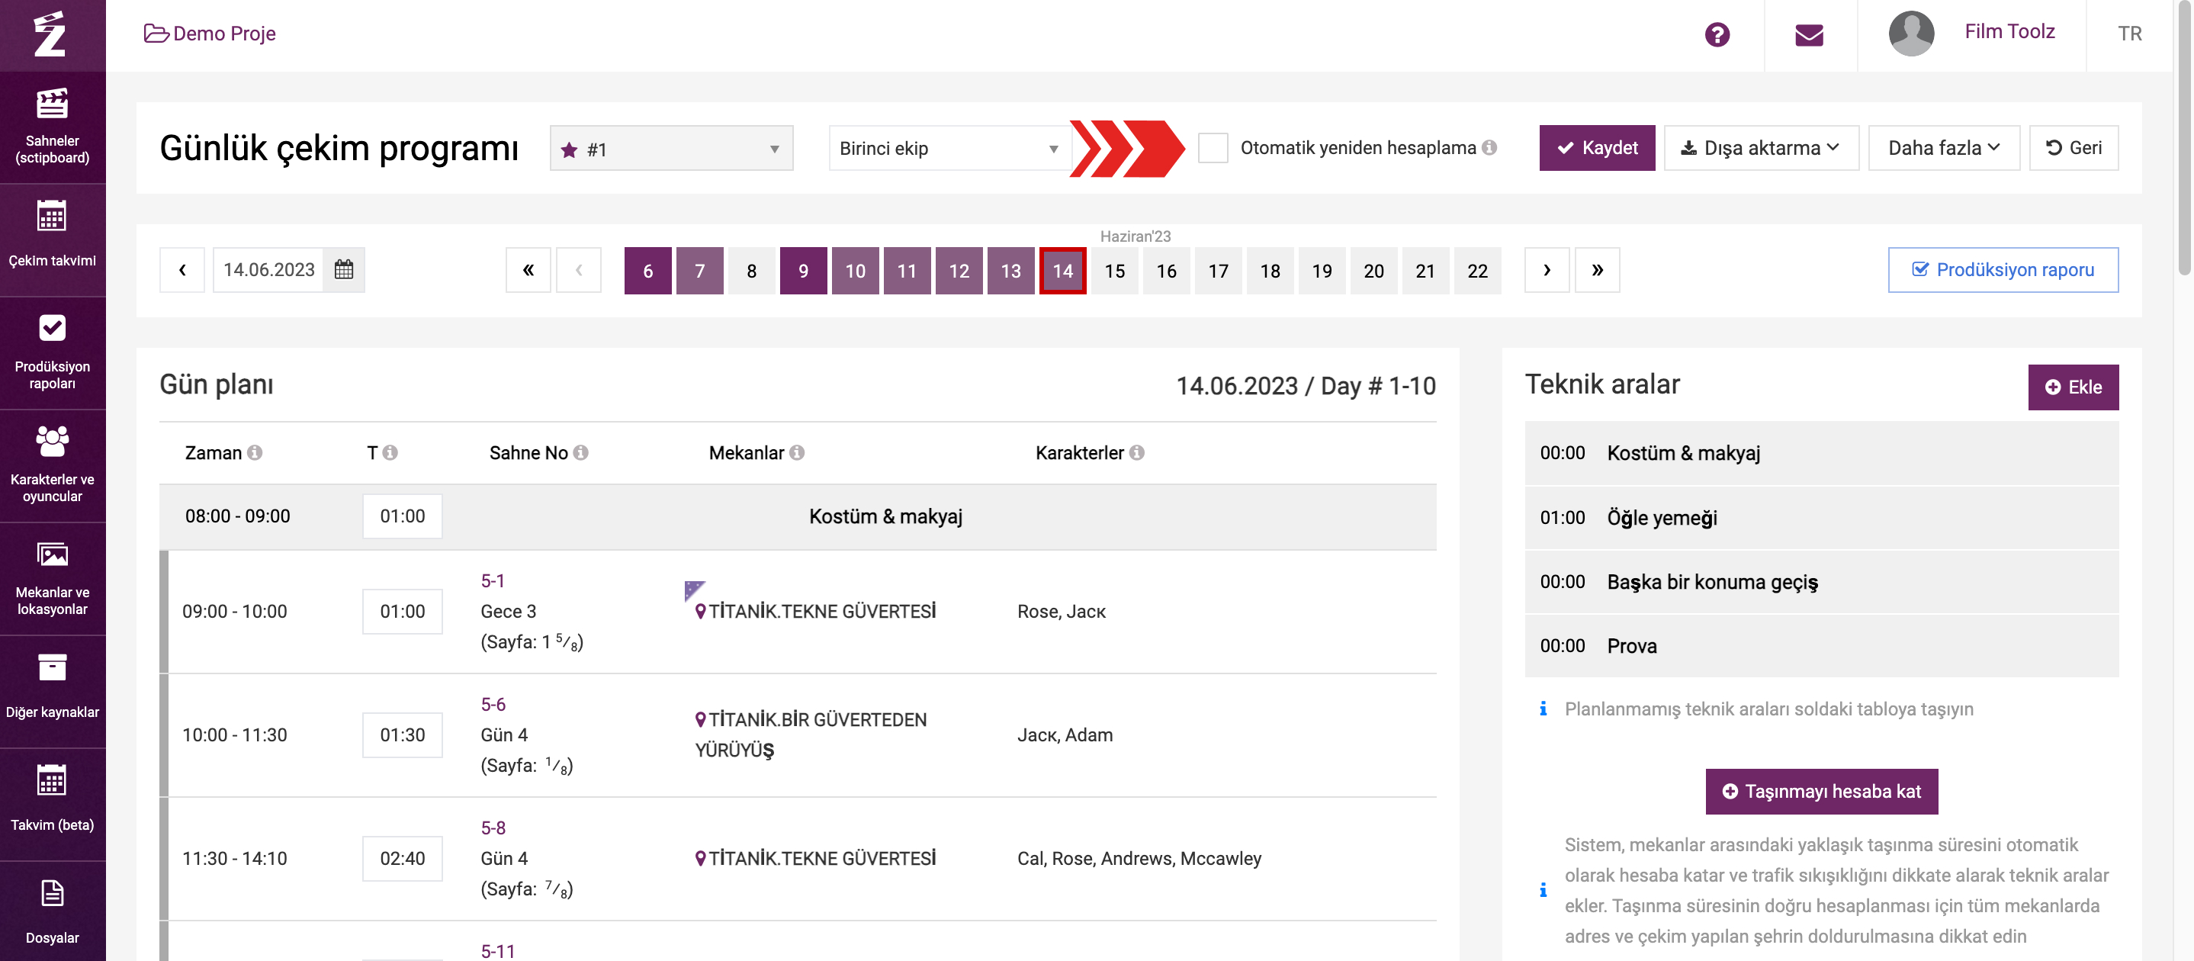Image resolution: width=2194 pixels, height=961 pixels.
Task: Select day 14 in the date strip
Action: (x=1063, y=271)
